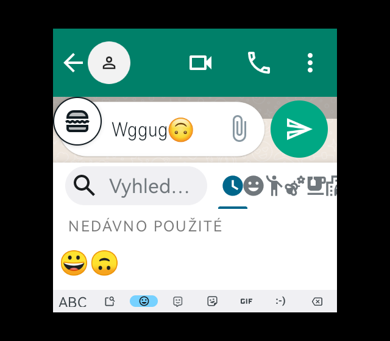The height and width of the screenshot is (341, 390).
Task: Open the text emoticons :-) panel
Action: [280, 301]
